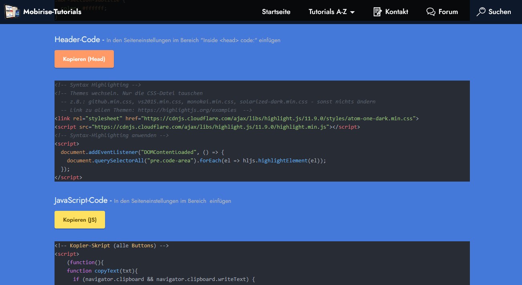This screenshot has width=522, height=285.
Task: Click the Suchen magnifying glass icon
Action: tap(481, 12)
